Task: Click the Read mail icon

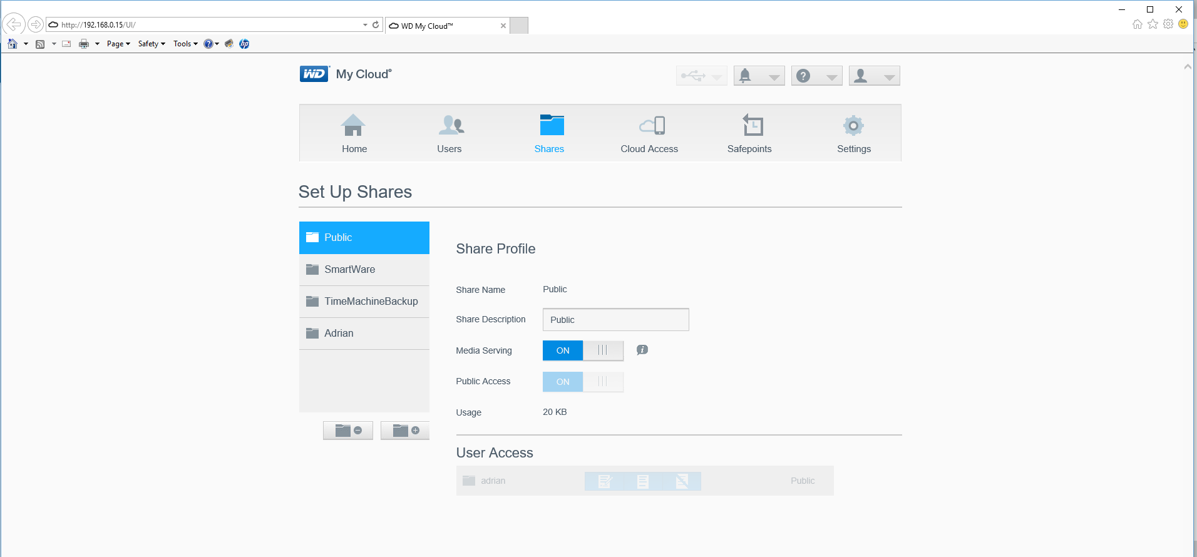Action: (66, 44)
